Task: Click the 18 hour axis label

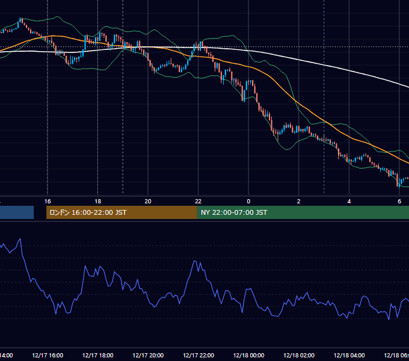Action: (98, 202)
